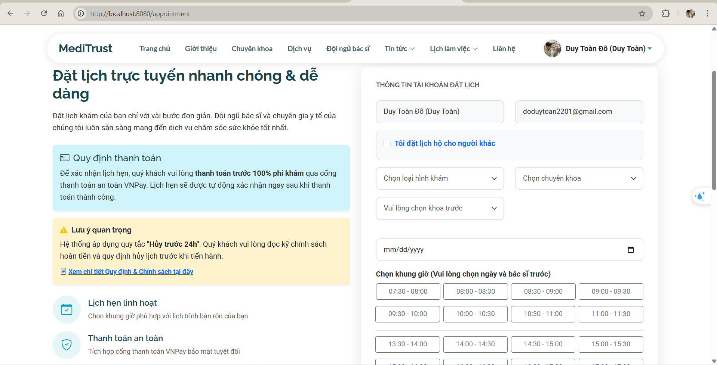717x365 pixels.
Task: Open the calendar icon in the date field
Action: (631, 249)
